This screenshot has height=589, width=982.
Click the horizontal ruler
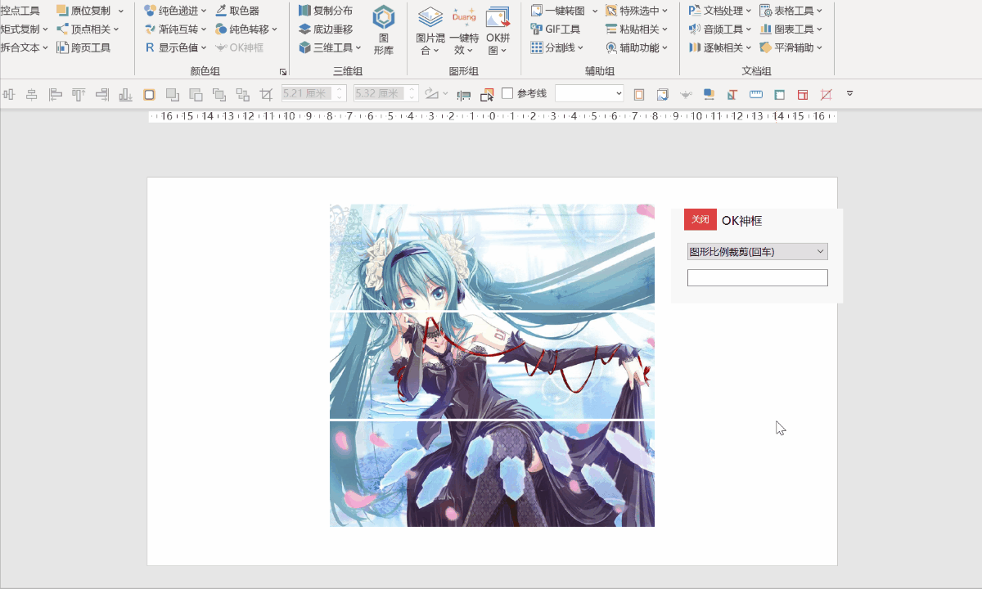[493, 116]
